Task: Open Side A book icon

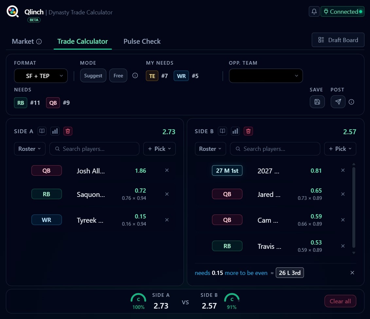Action: (42, 131)
